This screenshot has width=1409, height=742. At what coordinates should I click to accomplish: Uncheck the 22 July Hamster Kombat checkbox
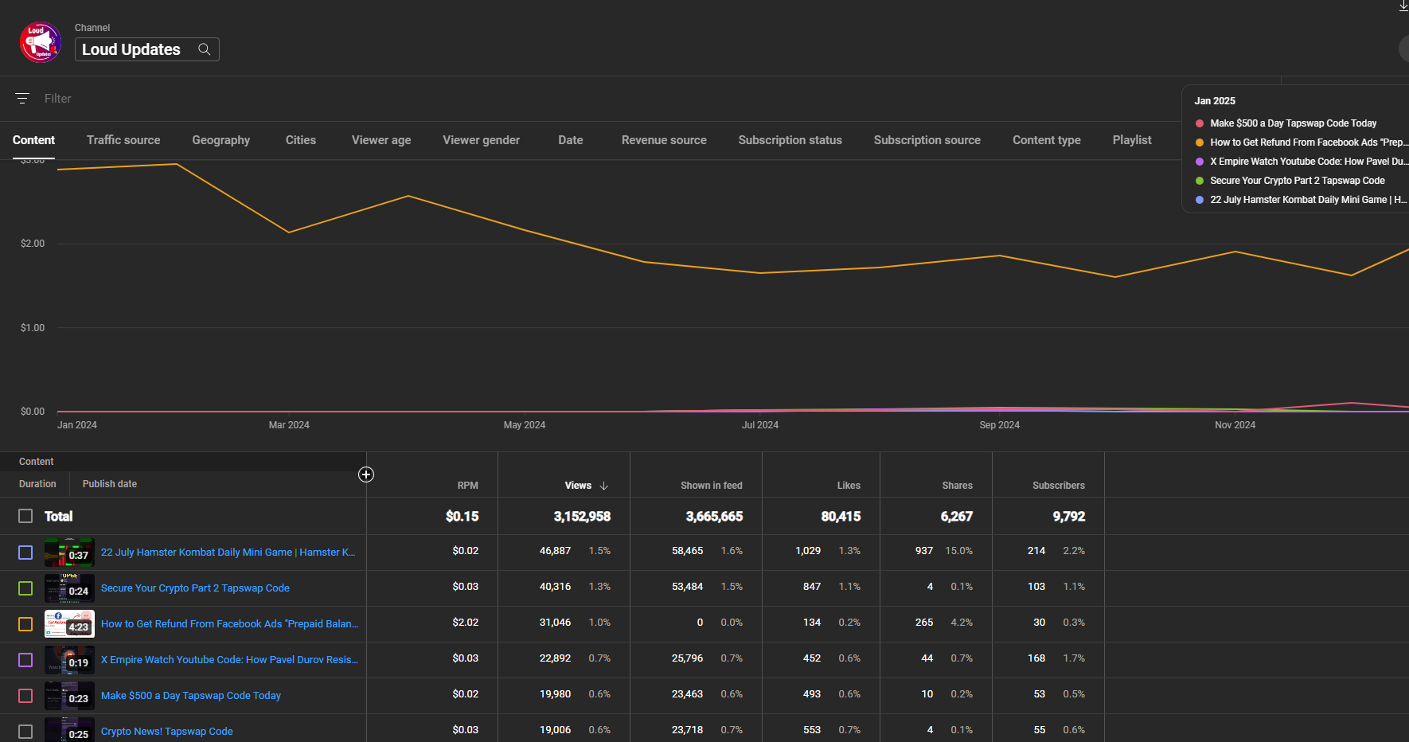click(25, 553)
